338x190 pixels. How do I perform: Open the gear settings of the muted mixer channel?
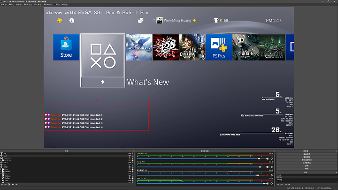pyautogui.click(x=272, y=175)
